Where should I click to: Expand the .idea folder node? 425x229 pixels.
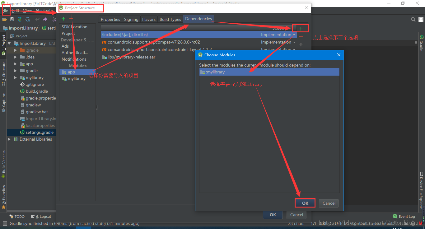point(16,57)
